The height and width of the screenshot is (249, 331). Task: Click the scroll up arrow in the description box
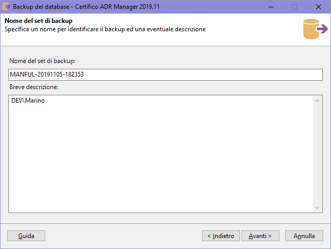[x=318, y=101]
